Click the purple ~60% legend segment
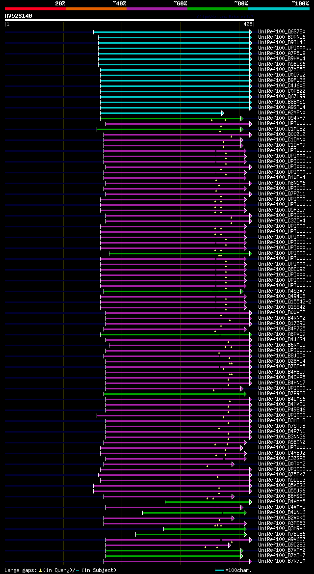314x574 pixels. (157, 8)
